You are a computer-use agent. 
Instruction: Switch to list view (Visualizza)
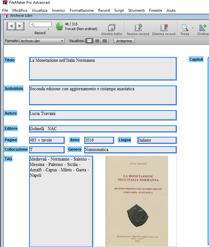click(97, 41)
